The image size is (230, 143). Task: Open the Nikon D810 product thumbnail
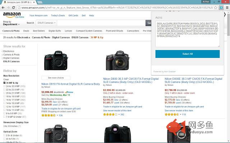click(x=56, y=60)
